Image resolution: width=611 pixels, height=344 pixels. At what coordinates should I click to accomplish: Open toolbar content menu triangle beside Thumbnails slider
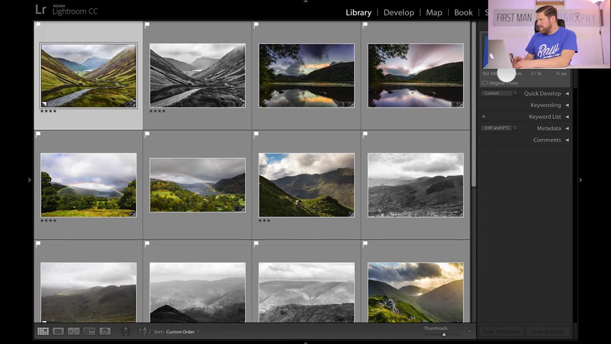(469, 332)
